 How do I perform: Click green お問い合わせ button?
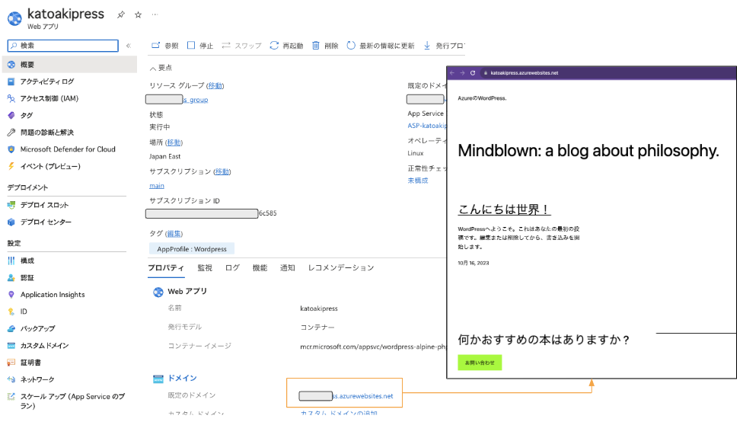click(x=480, y=363)
